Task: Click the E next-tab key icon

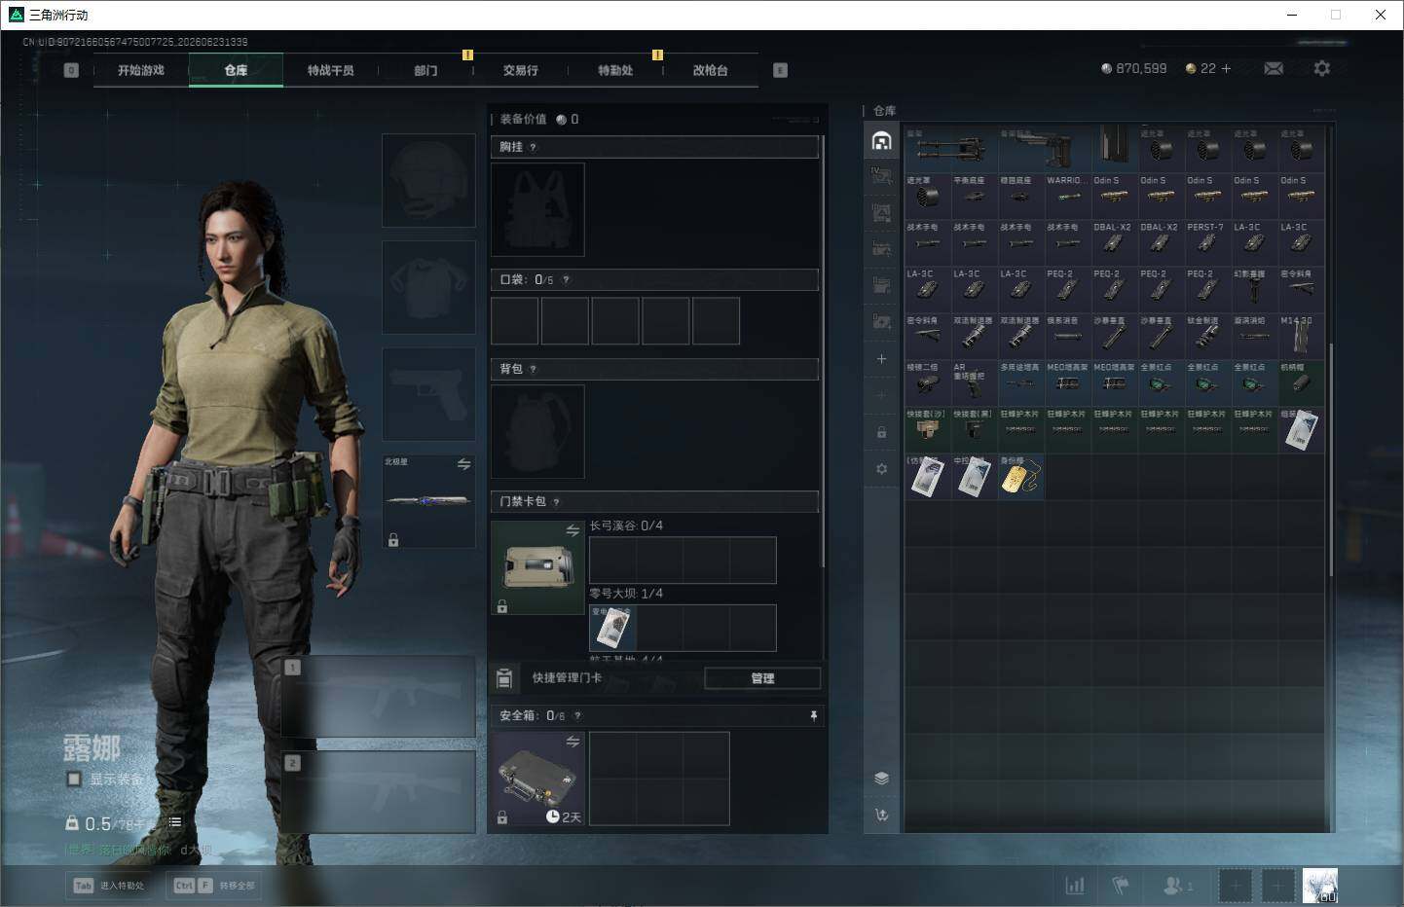Action: tap(780, 70)
